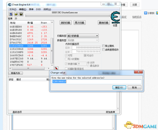The image size is (158, 130).
Task: Open the 文件(F) menu
Action: pos(13,9)
